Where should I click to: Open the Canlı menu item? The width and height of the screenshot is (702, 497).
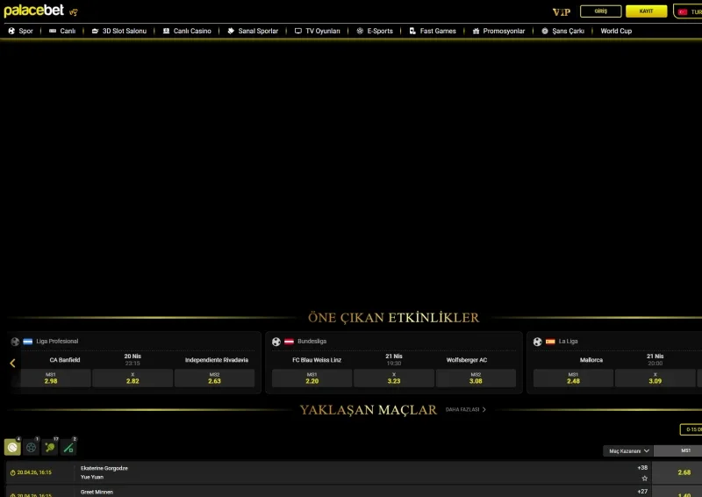[62, 31]
